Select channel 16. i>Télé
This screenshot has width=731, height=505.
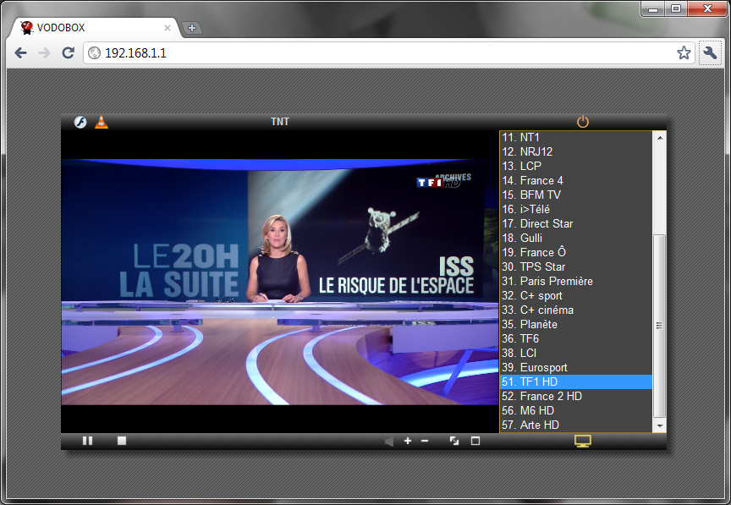[576, 210]
